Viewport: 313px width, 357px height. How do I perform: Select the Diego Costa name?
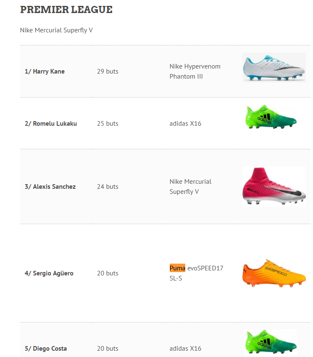[46, 349]
